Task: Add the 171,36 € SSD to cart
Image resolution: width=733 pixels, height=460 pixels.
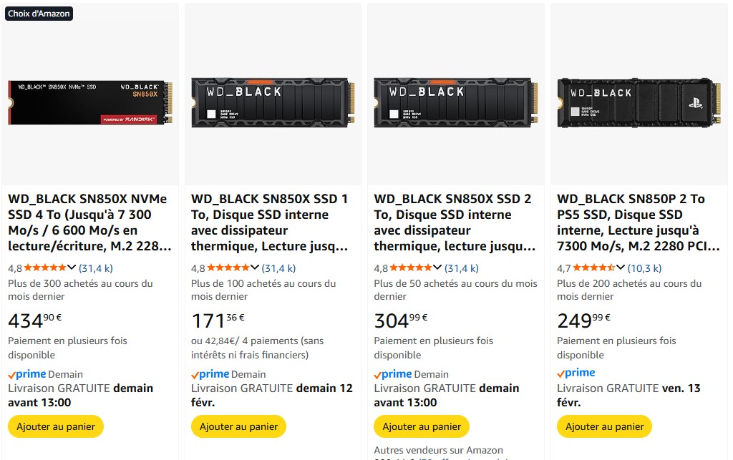Action: coord(238,426)
